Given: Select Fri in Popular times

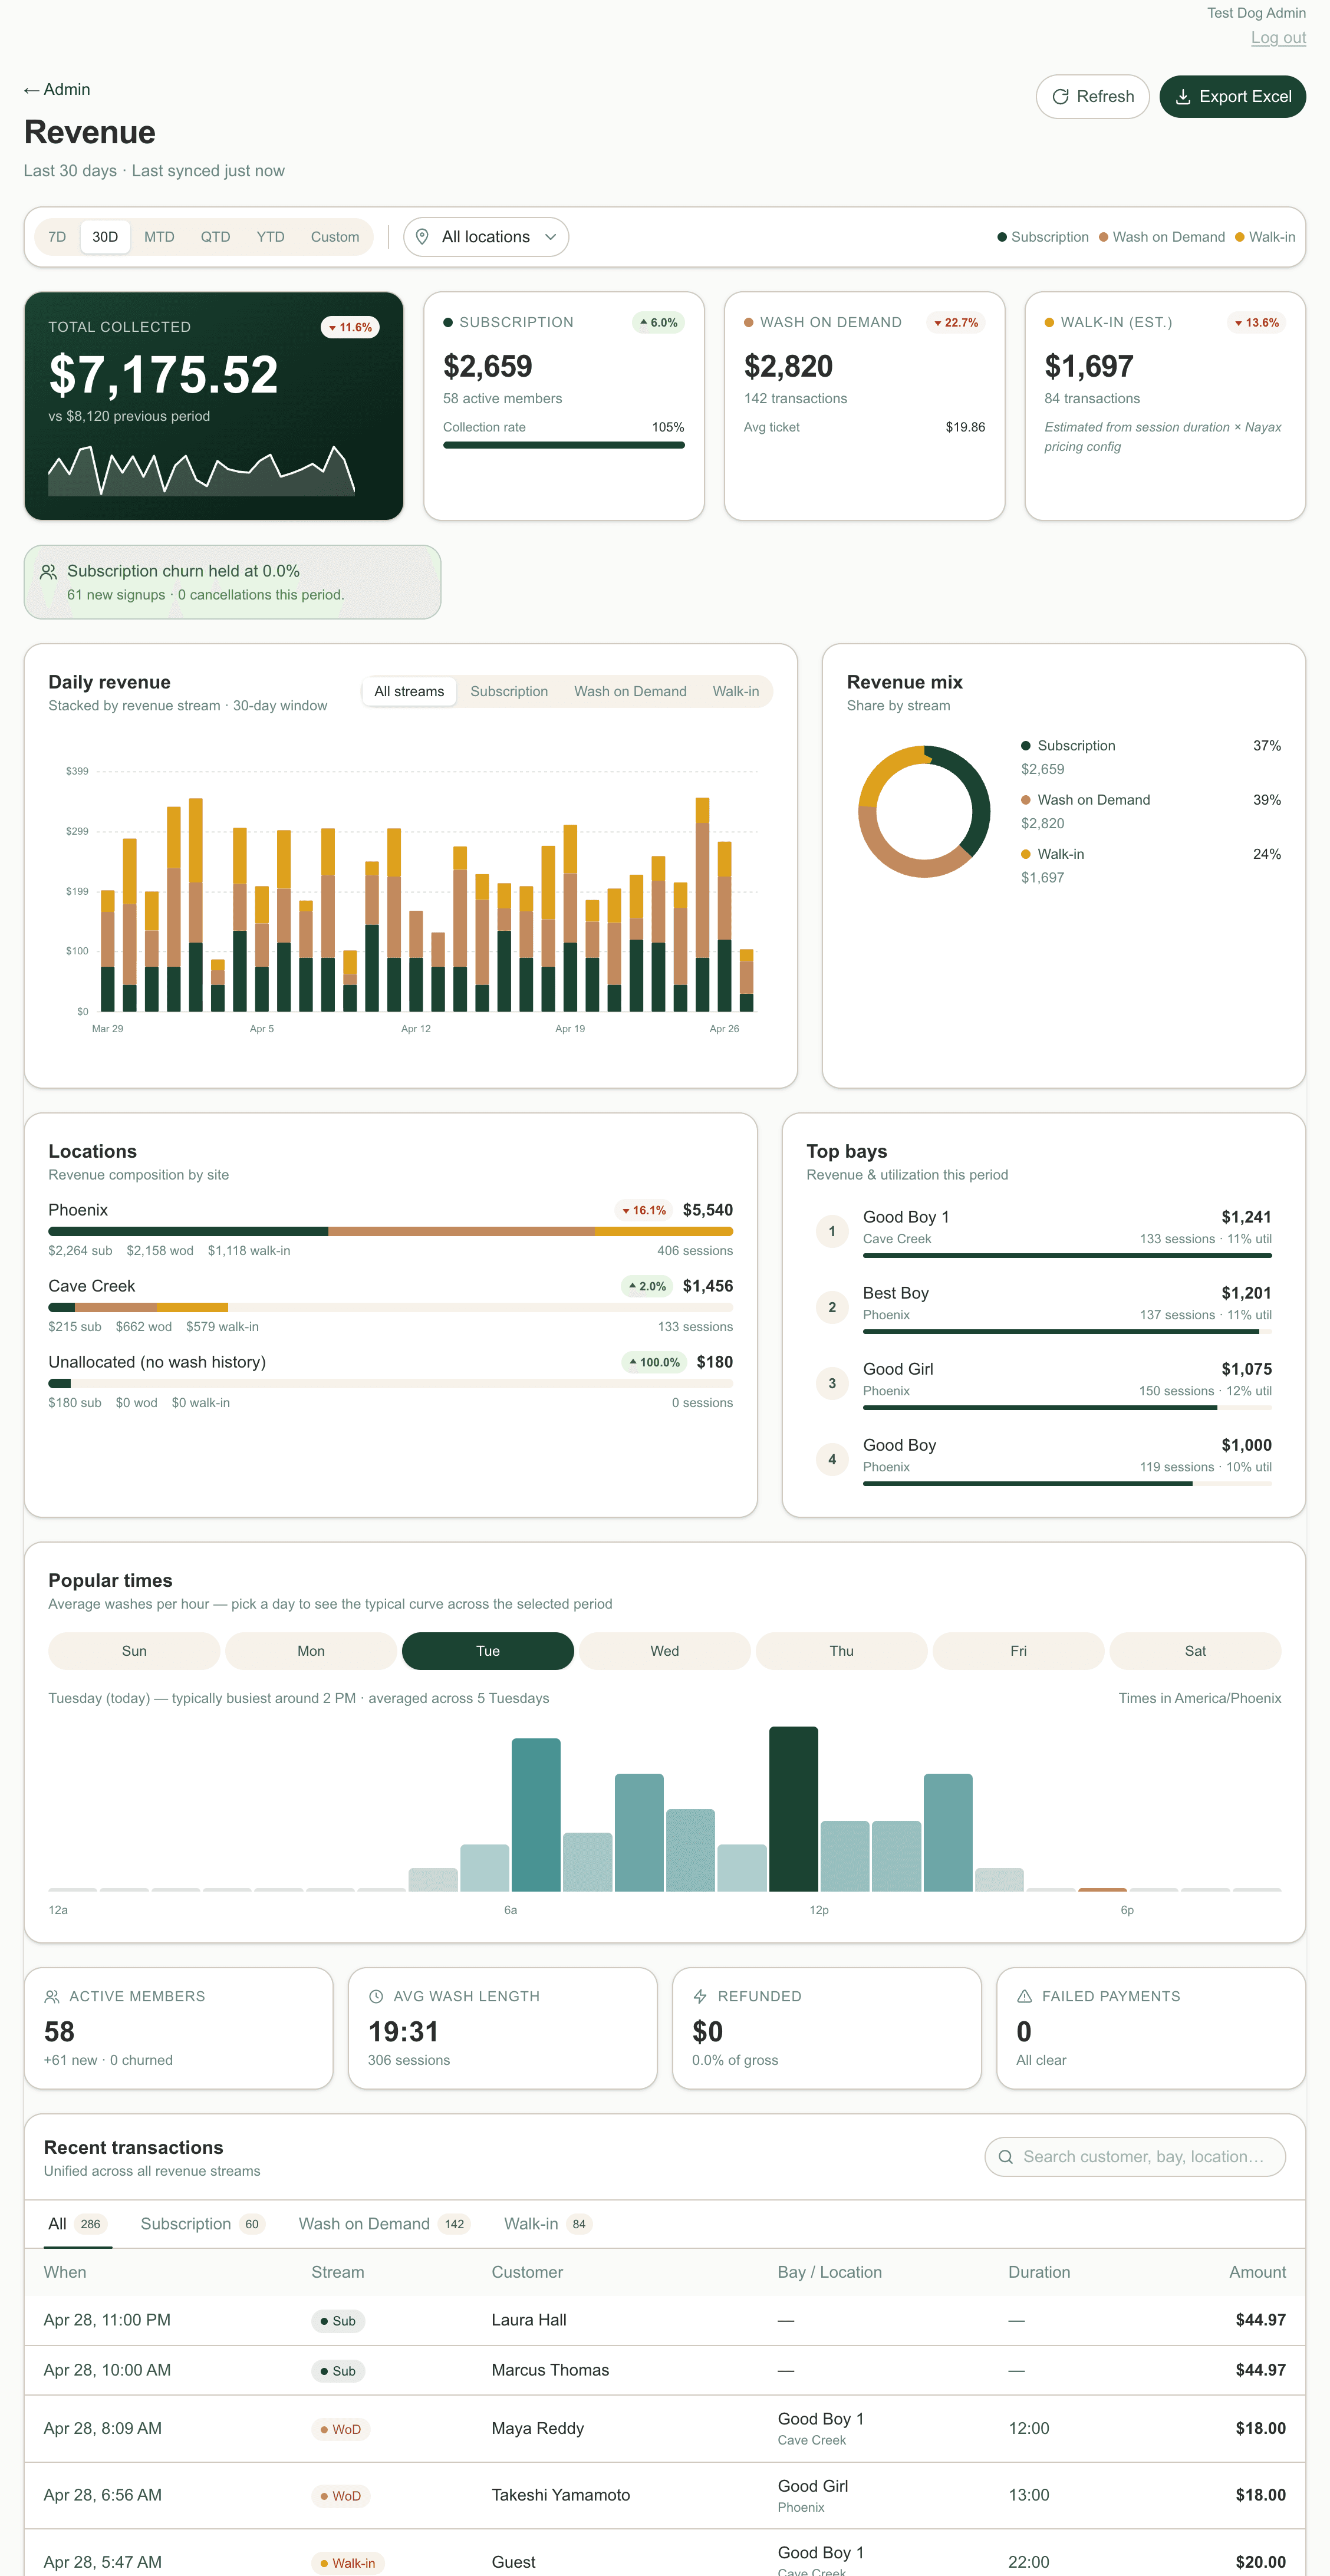Looking at the screenshot, I should [1018, 1651].
